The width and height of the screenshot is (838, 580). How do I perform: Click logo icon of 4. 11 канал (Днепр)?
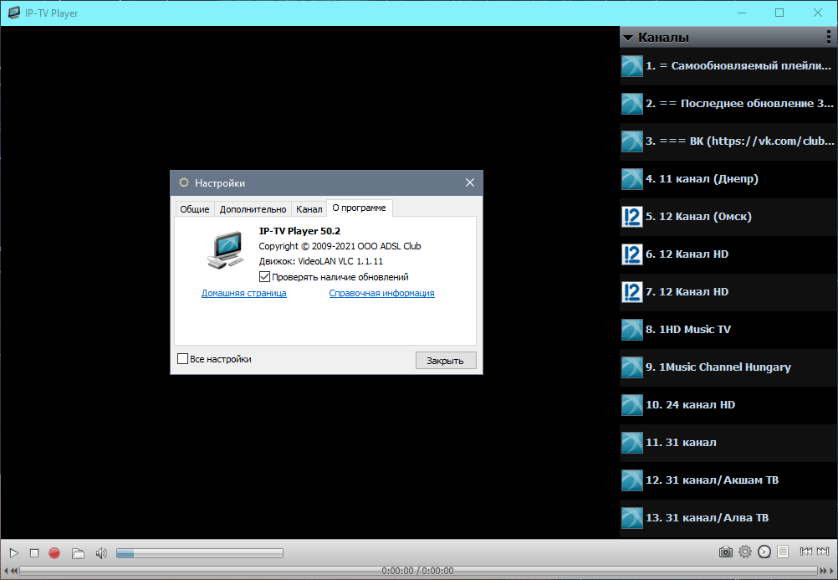pos(631,179)
